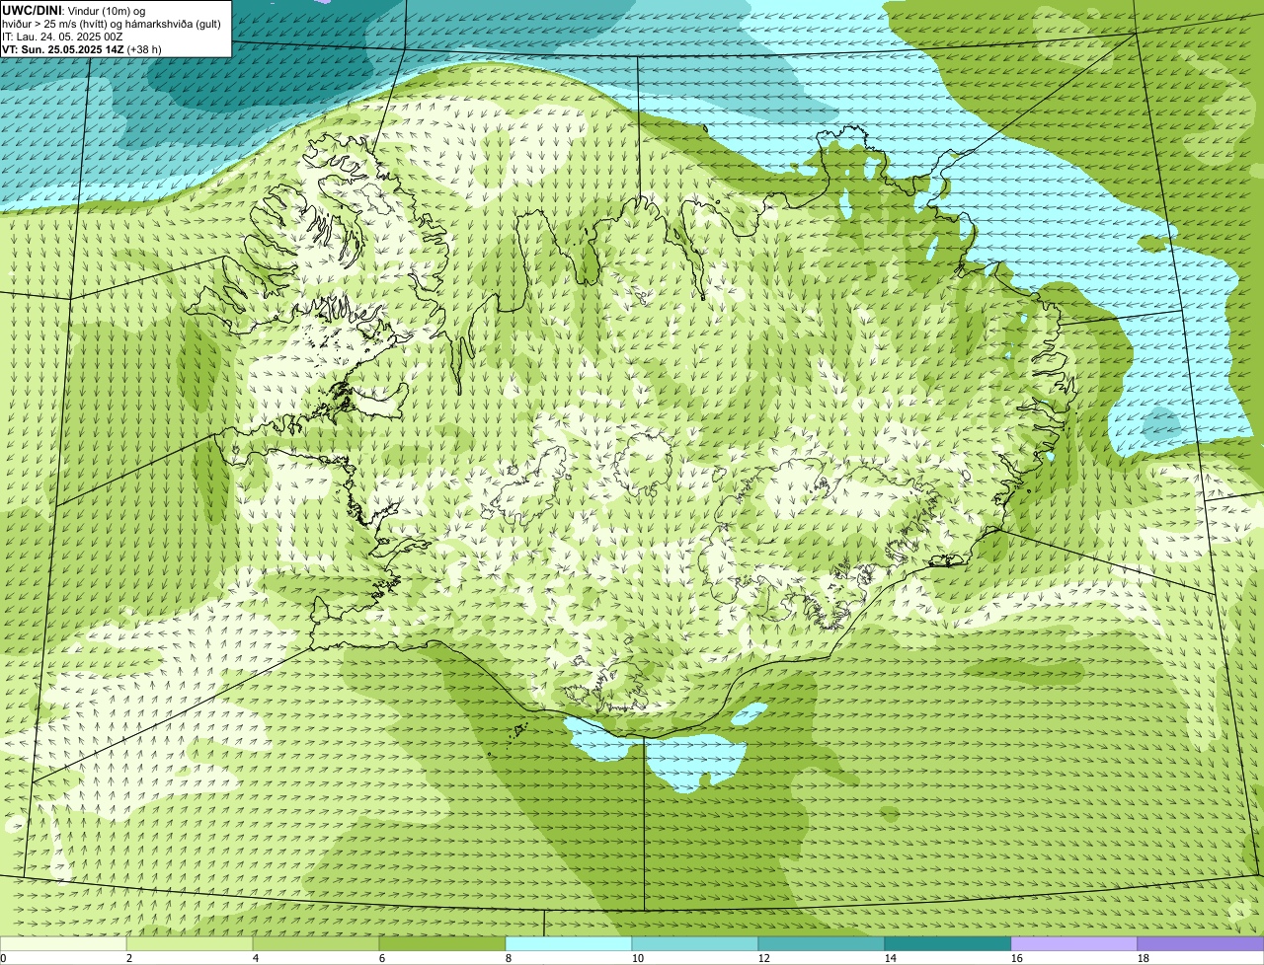Click the 10–12 m/s light teal swatch

(x=695, y=943)
